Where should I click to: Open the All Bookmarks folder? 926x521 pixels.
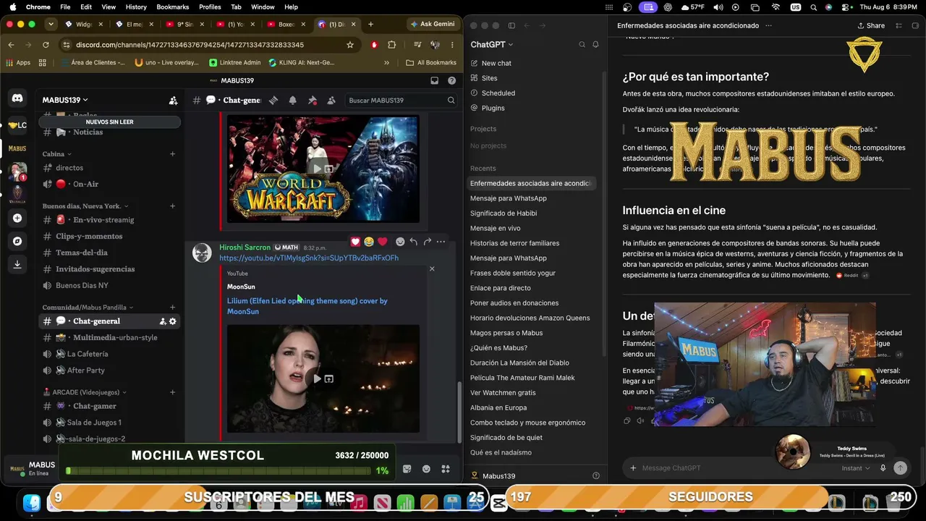pyautogui.click(x=431, y=63)
